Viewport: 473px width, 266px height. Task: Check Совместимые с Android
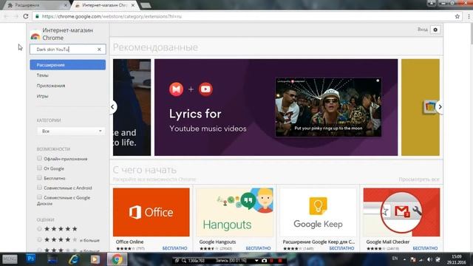[39, 187]
